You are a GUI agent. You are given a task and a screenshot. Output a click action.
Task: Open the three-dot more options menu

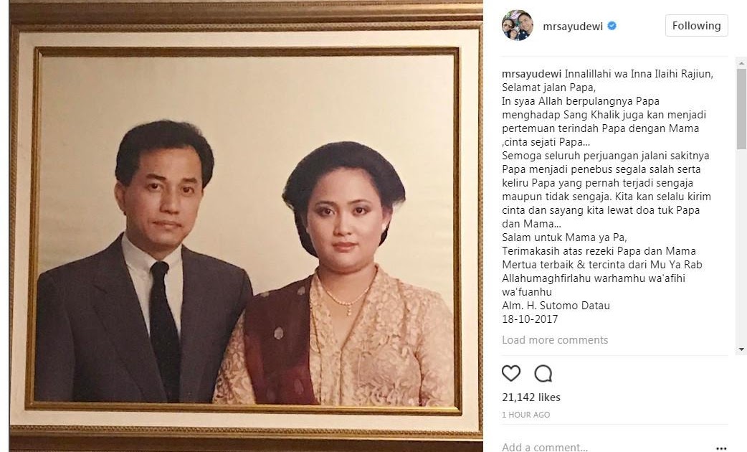tap(720, 448)
